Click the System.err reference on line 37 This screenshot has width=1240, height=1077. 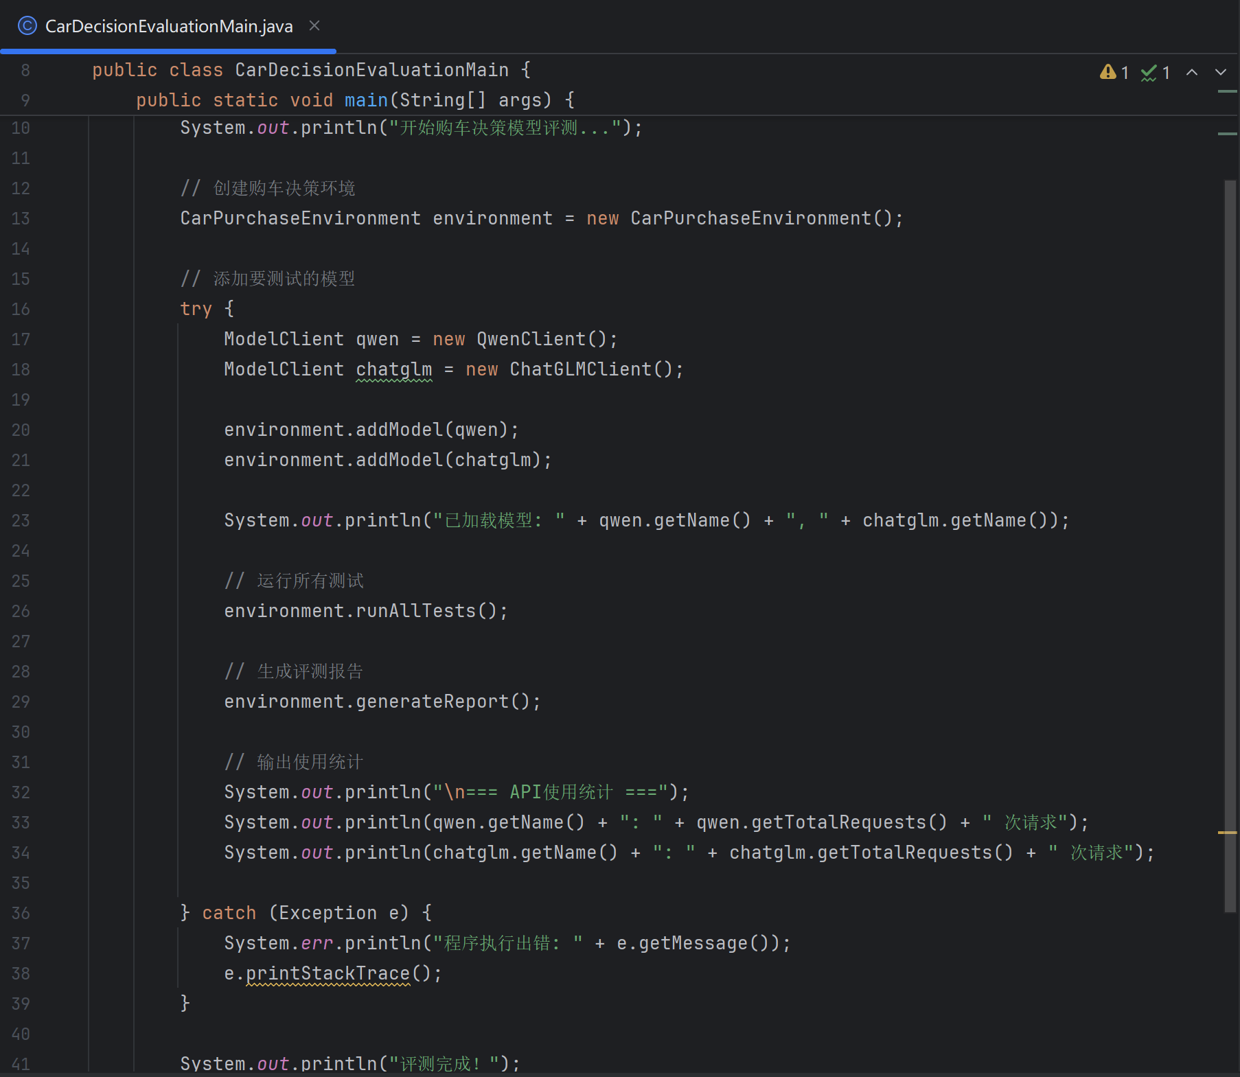(x=279, y=943)
